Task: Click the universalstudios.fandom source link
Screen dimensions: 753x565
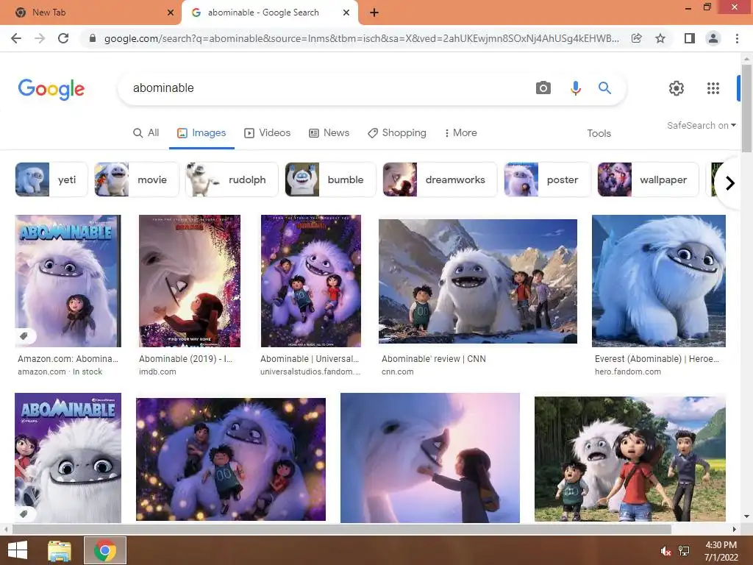Action: point(310,372)
